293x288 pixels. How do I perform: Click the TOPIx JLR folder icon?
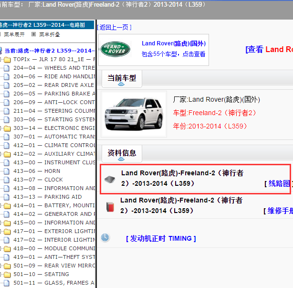pos(7,60)
